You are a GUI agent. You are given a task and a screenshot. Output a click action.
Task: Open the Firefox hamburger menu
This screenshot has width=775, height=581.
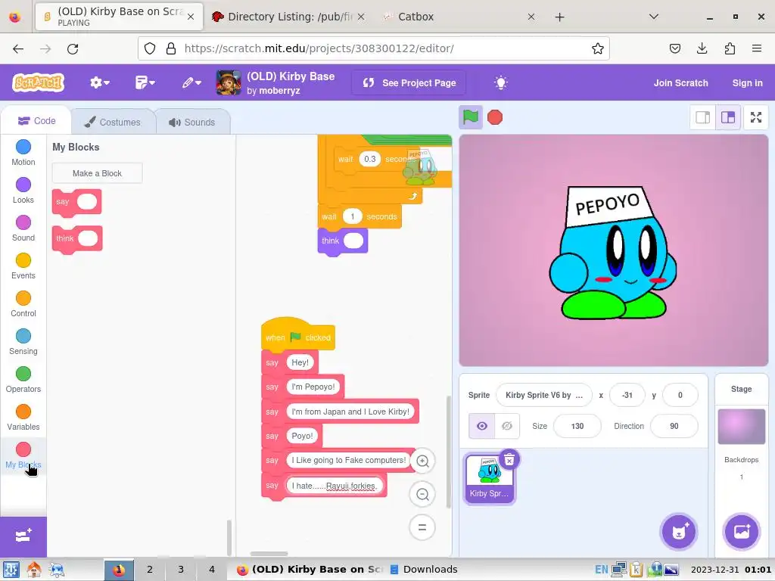(757, 48)
